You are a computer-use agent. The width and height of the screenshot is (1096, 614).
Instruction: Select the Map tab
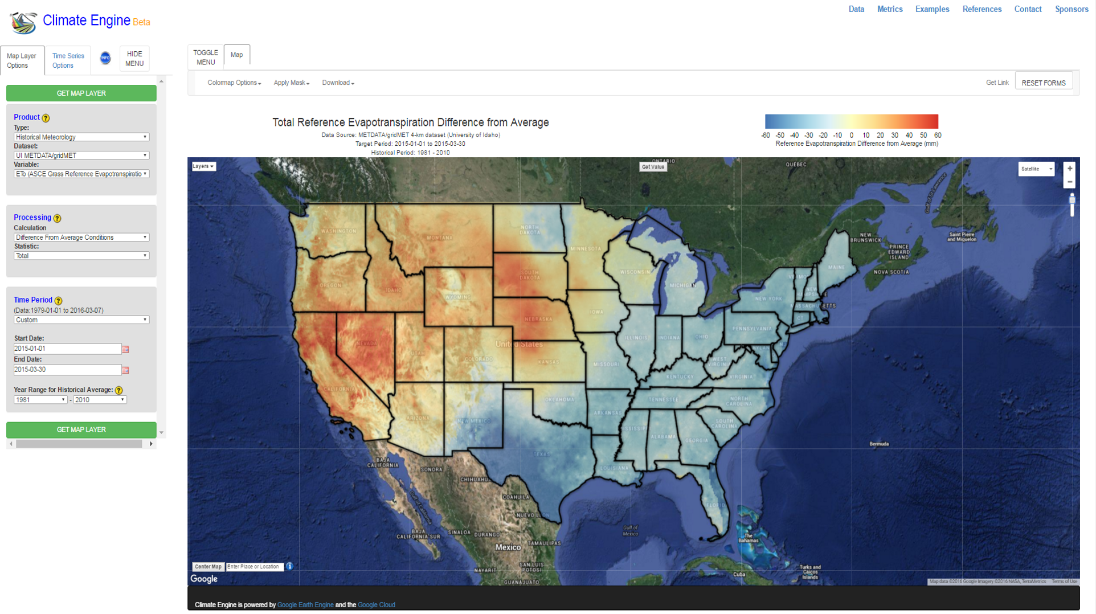(x=236, y=55)
